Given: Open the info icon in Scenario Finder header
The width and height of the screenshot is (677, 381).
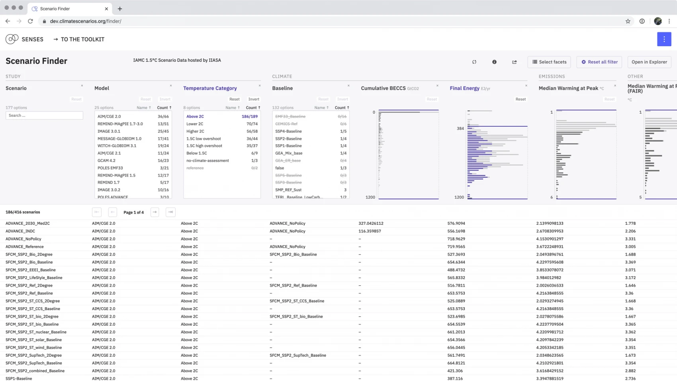Looking at the screenshot, I should [x=494, y=62].
